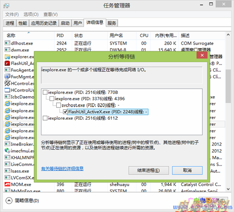Click the FwcMgmt monitor icon
Image resolution: width=234 pixels, height=212 pixels.
pos(7,77)
